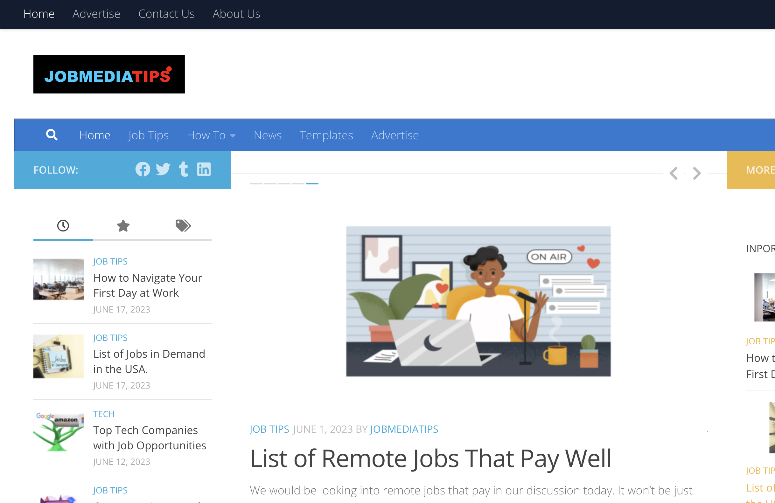Screen dimensions: 775x503
Task: Open Twitter follow icon
Action: pos(163,169)
